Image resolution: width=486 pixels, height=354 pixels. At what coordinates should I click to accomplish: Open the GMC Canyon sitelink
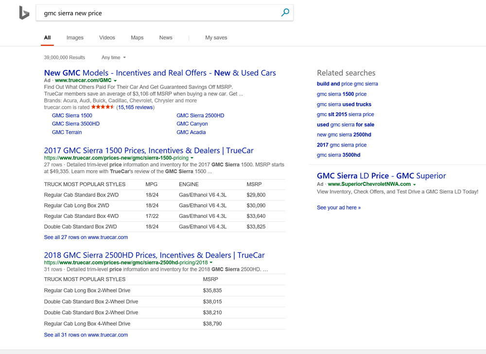pos(192,124)
